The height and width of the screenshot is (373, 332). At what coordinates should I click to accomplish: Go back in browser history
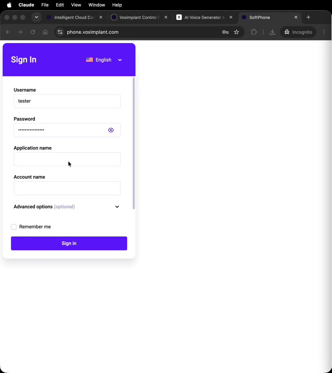tap(8, 32)
